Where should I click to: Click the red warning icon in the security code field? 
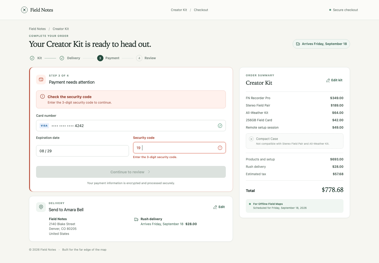[220, 148]
